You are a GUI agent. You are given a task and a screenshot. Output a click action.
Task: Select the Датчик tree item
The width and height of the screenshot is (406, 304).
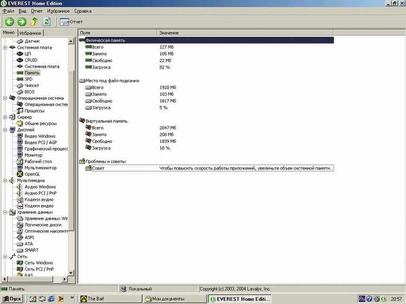click(32, 41)
